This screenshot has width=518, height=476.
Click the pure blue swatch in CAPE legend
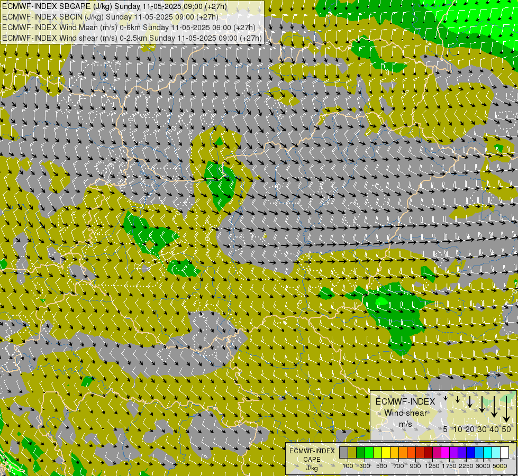(x=471, y=453)
